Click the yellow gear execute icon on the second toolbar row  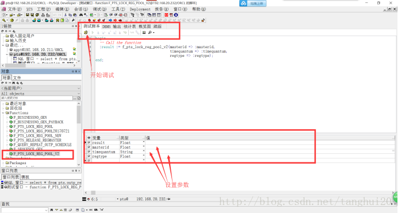click(12, 20)
